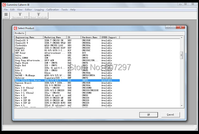
Task: Select the Edson product row
Action: [x=67, y=73]
